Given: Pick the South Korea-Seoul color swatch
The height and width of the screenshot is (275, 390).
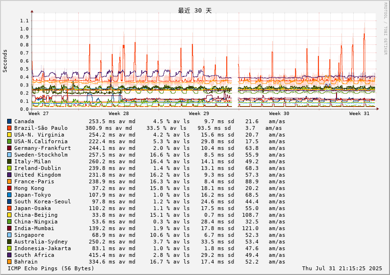Looking at the screenshot, I should [x=10, y=201].
